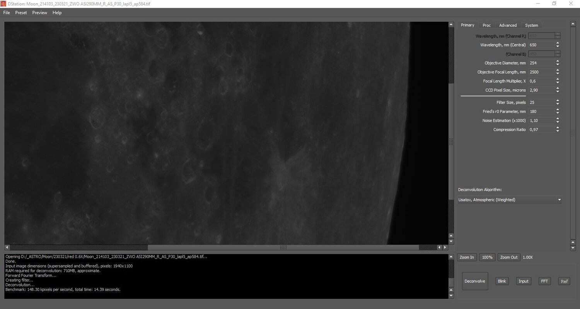Decrease Filter Size with down arrow
The width and height of the screenshot is (580, 309).
pos(558,104)
